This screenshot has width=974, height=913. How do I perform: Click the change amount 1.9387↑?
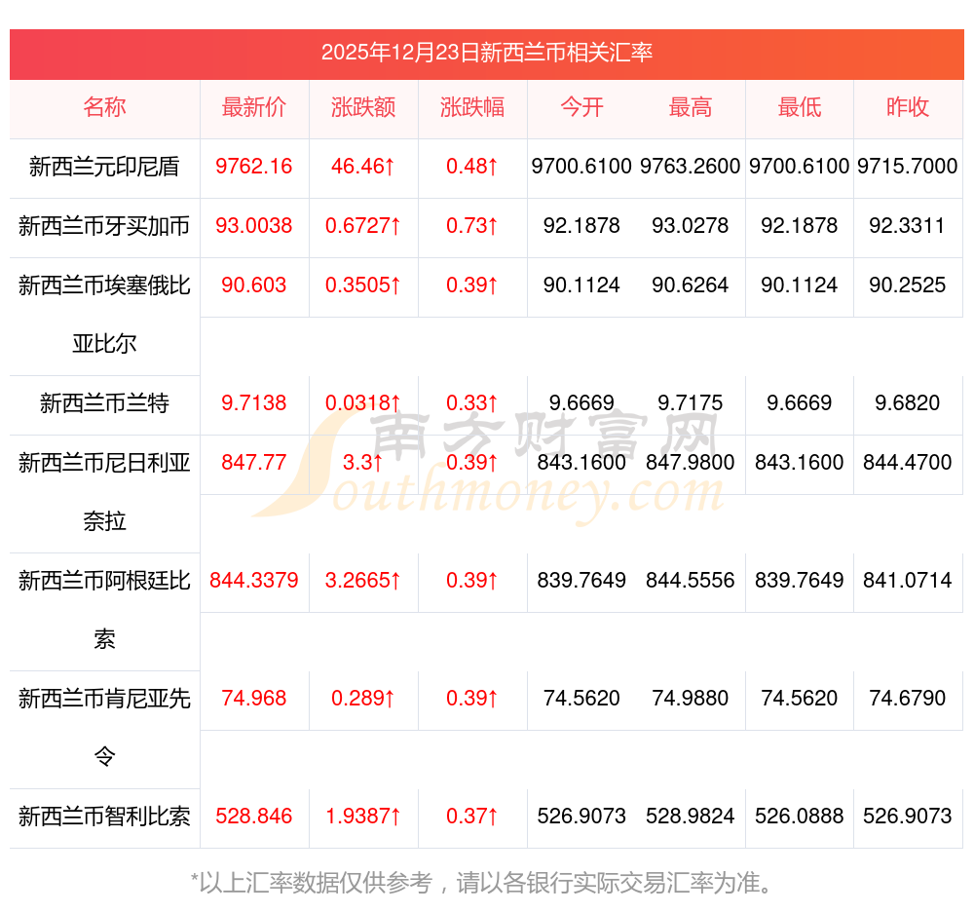[363, 816]
